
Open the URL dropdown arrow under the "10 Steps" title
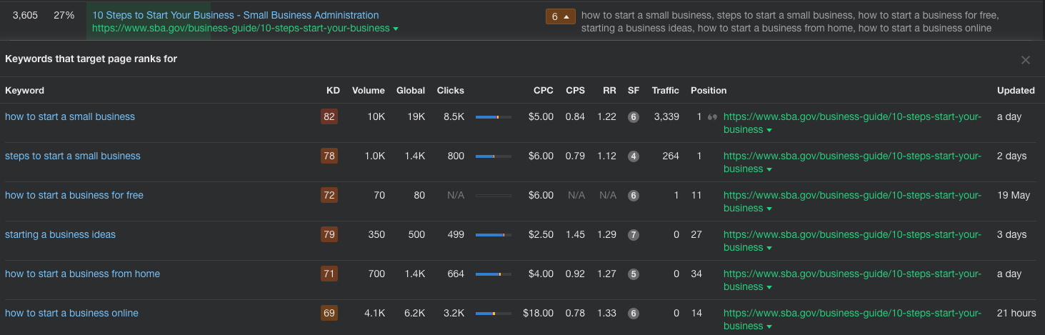click(396, 29)
